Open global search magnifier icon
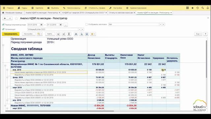This screenshot has width=211, height=119. click(202, 8)
